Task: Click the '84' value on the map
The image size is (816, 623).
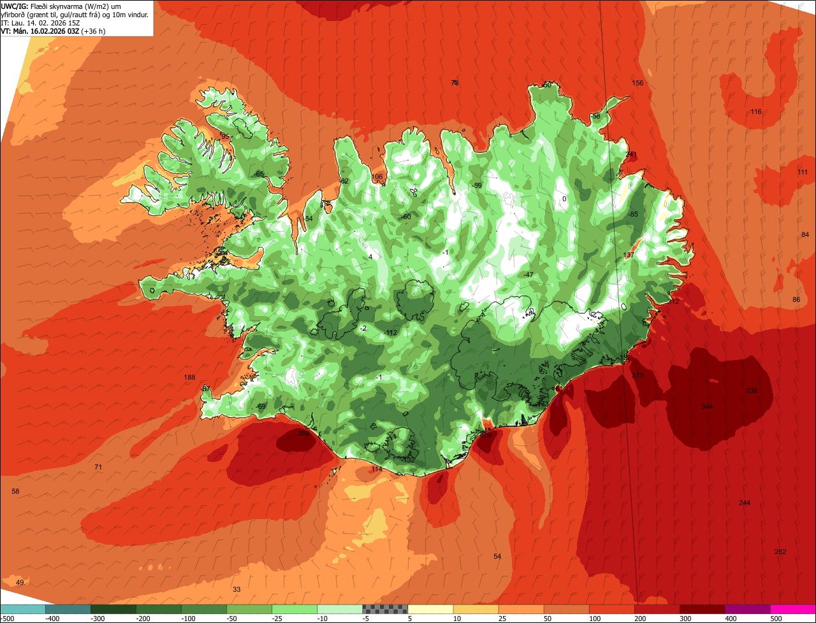Action: pos(805,234)
